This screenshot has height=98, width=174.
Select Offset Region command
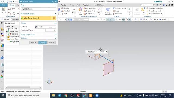pos(90,8)
